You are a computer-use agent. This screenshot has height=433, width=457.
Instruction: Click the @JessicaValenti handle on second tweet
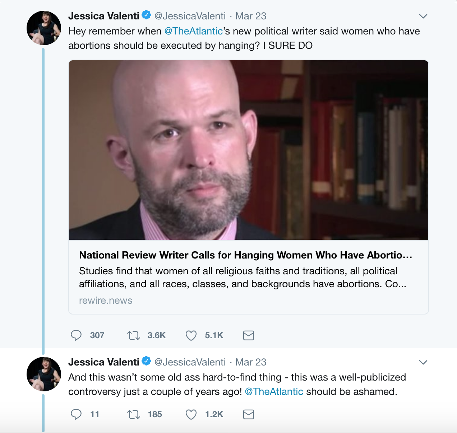pyautogui.click(x=190, y=362)
